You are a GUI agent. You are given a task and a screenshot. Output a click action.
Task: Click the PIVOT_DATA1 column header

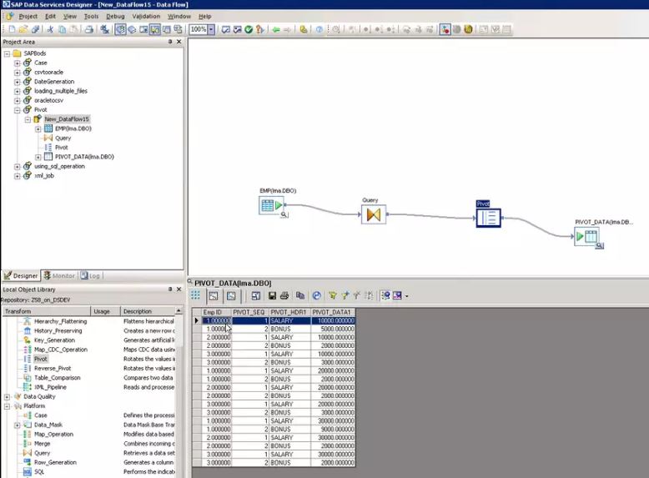pyautogui.click(x=333, y=312)
